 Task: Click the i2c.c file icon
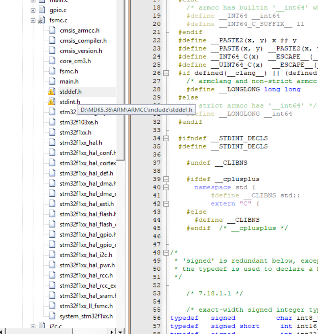coord(42,325)
